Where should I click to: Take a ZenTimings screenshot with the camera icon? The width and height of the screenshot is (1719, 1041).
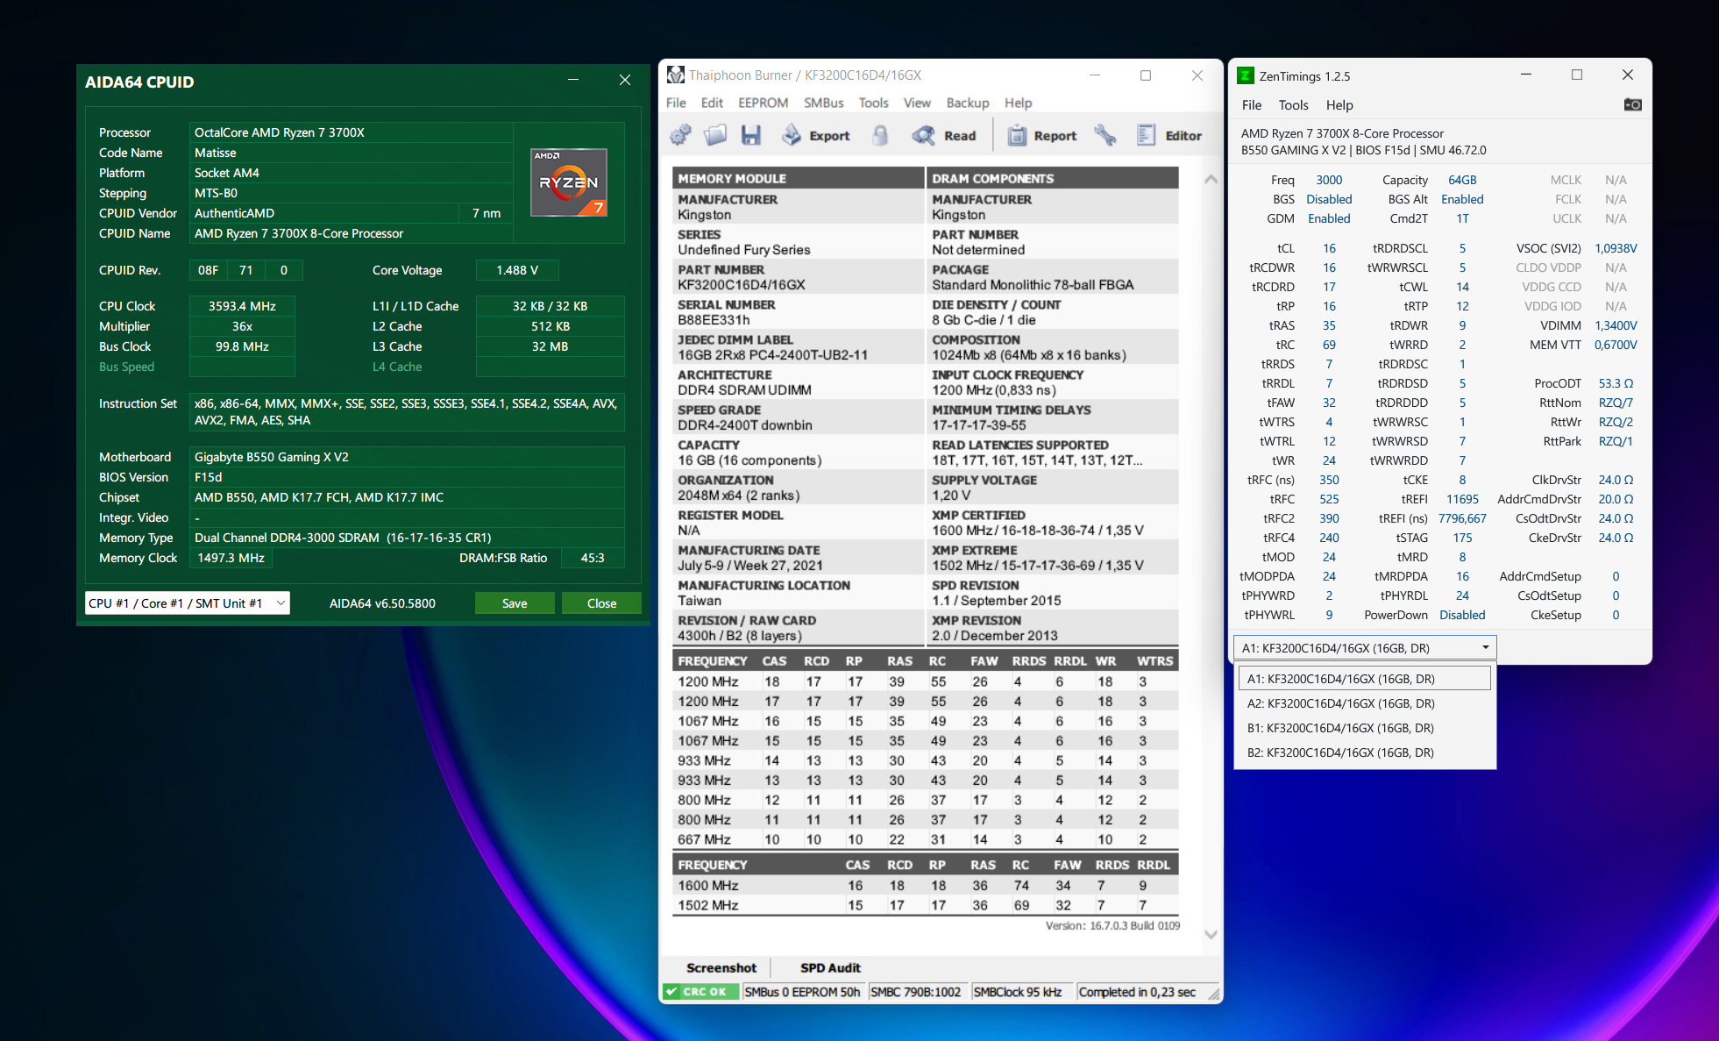pos(1632,104)
